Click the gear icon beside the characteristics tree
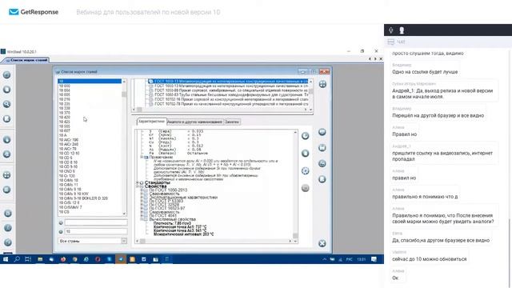 pyautogui.click(x=305, y=170)
